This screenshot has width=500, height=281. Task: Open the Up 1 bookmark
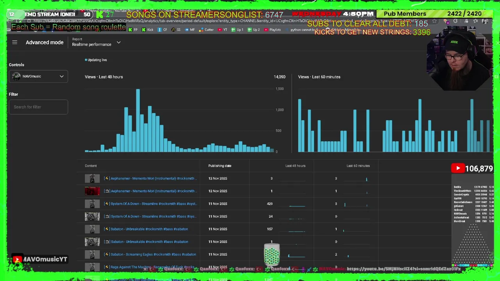tap(237, 30)
